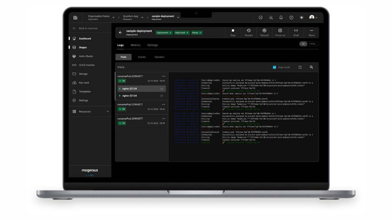Screen dimensions: 392x220
Task: Disable the Auto-scroll checkbox
Action: click(x=274, y=67)
